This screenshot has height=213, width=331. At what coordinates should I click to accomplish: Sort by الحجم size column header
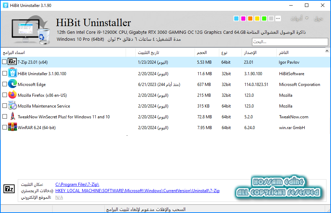tap(207, 53)
